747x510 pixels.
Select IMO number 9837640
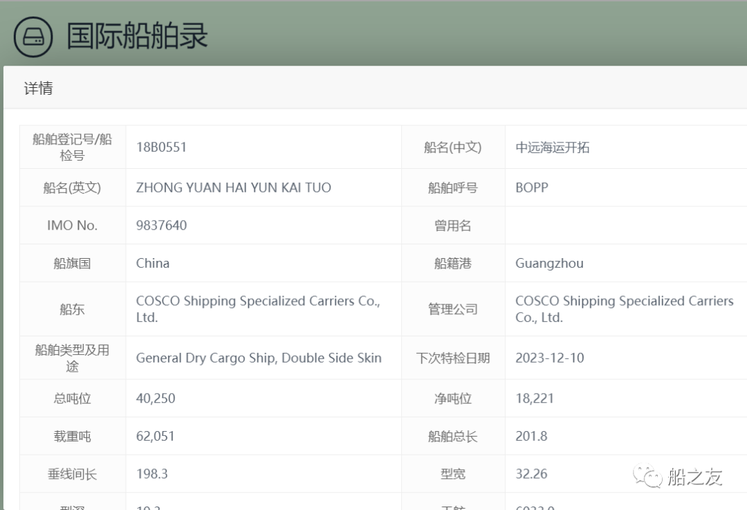[161, 225]
